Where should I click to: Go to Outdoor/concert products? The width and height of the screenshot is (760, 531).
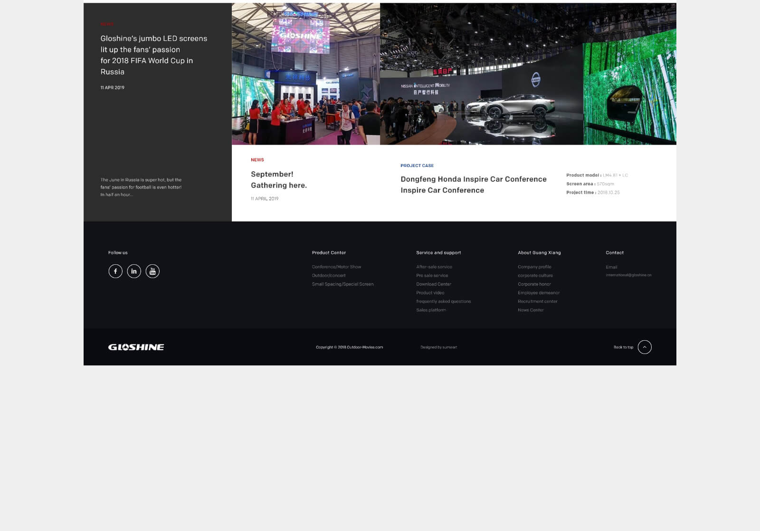pos(329,275)
